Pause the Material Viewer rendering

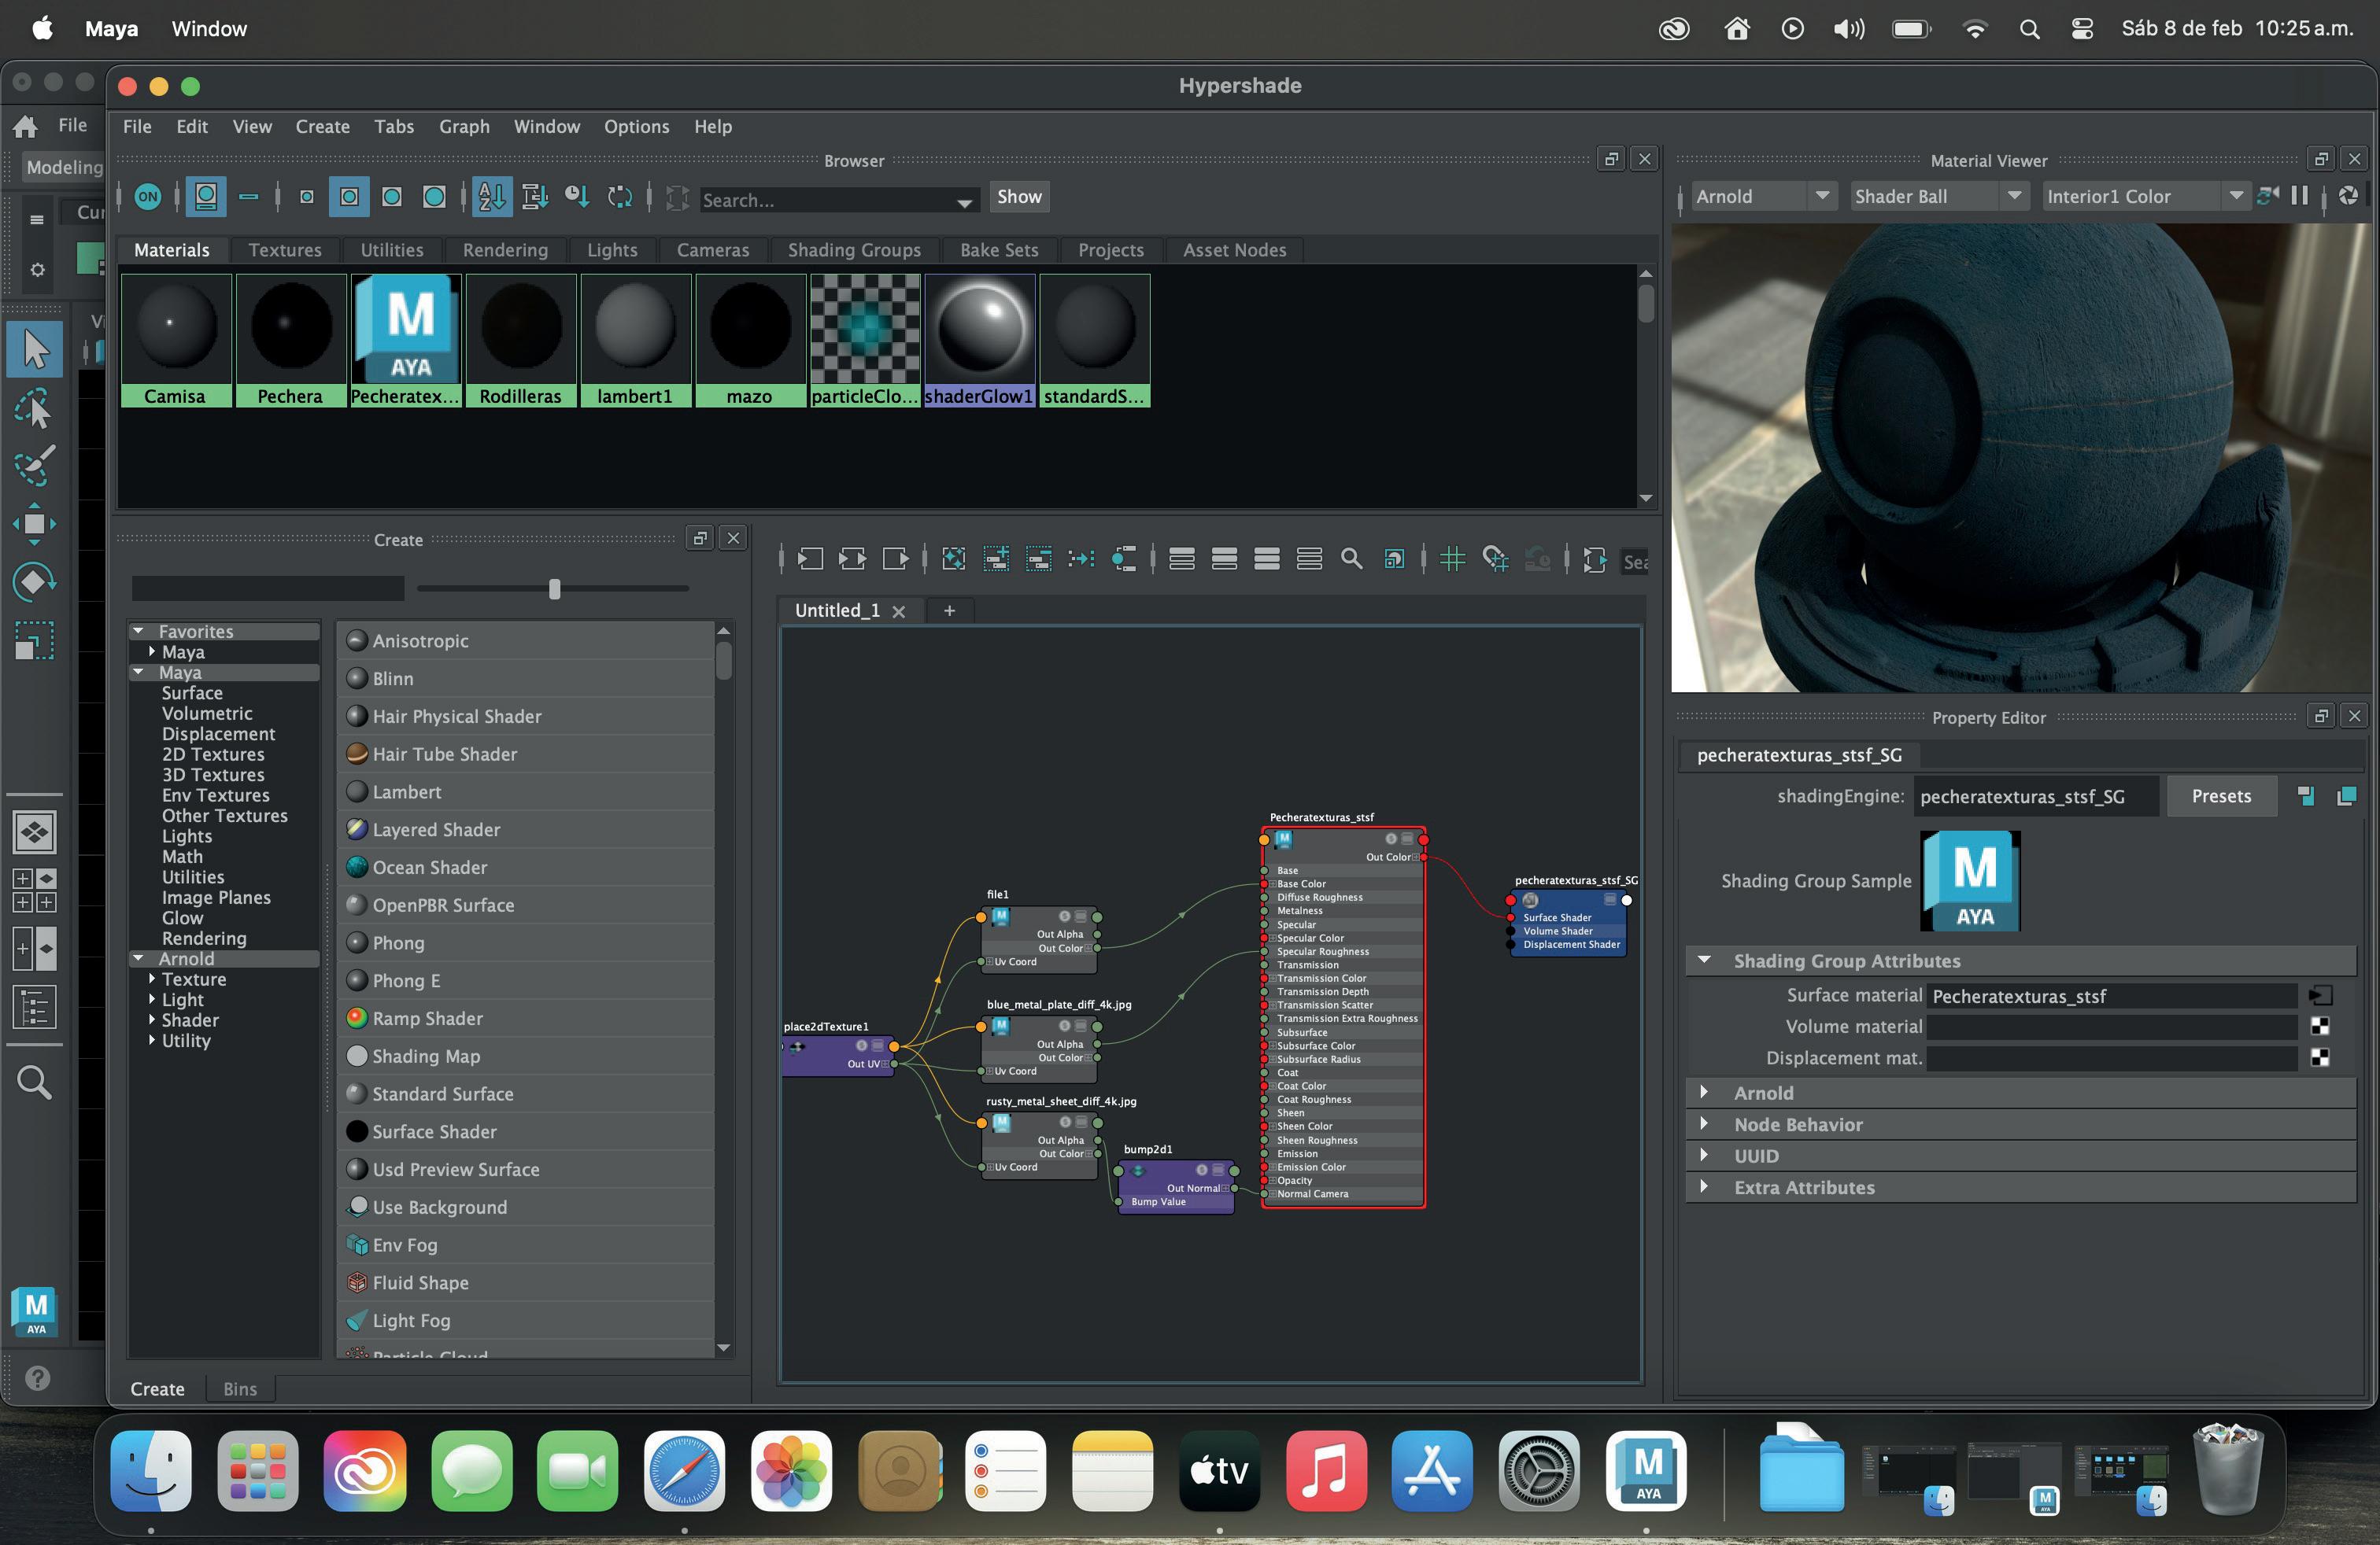2300,197
